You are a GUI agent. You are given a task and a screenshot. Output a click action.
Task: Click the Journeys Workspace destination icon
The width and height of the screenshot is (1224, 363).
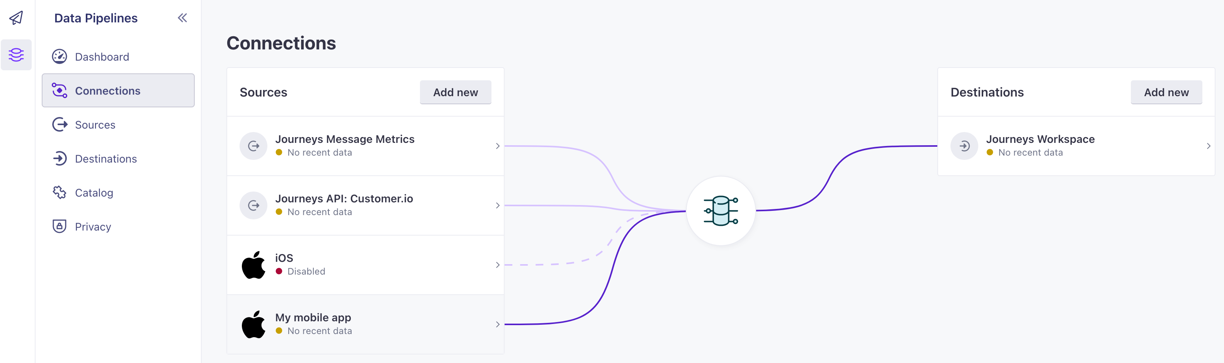coord(964,146)
